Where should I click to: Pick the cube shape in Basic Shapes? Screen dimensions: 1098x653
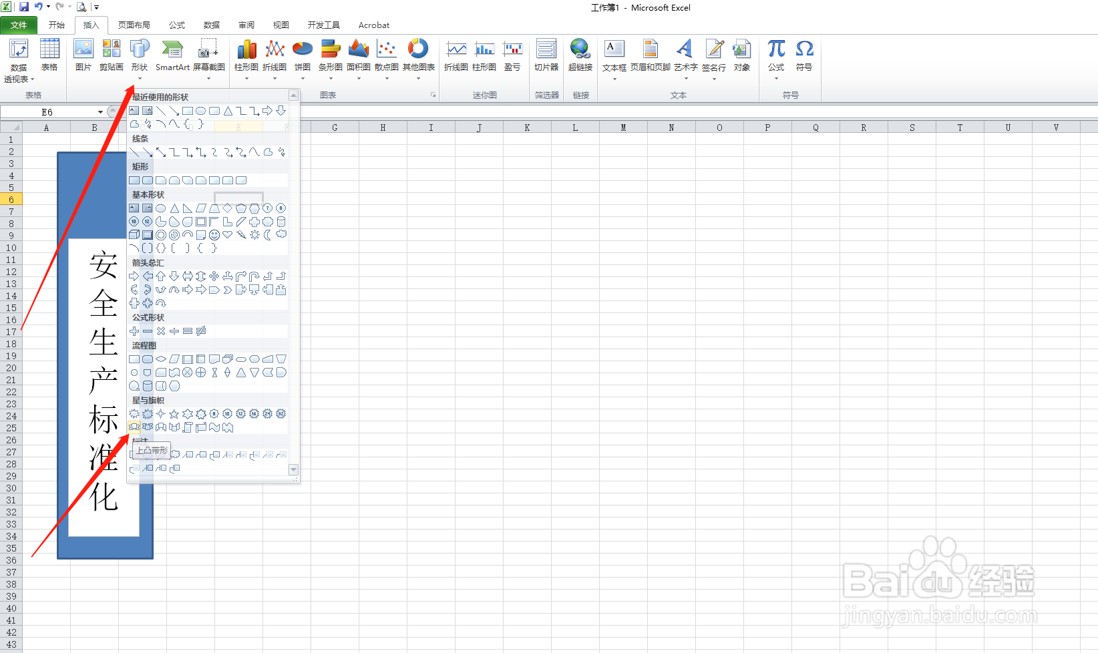[x=134, y=235]
